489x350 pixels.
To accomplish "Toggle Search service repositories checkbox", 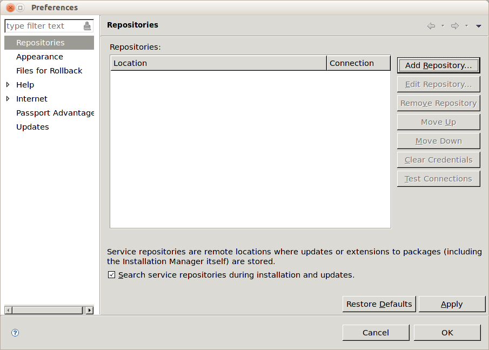I will coord(111,275).
